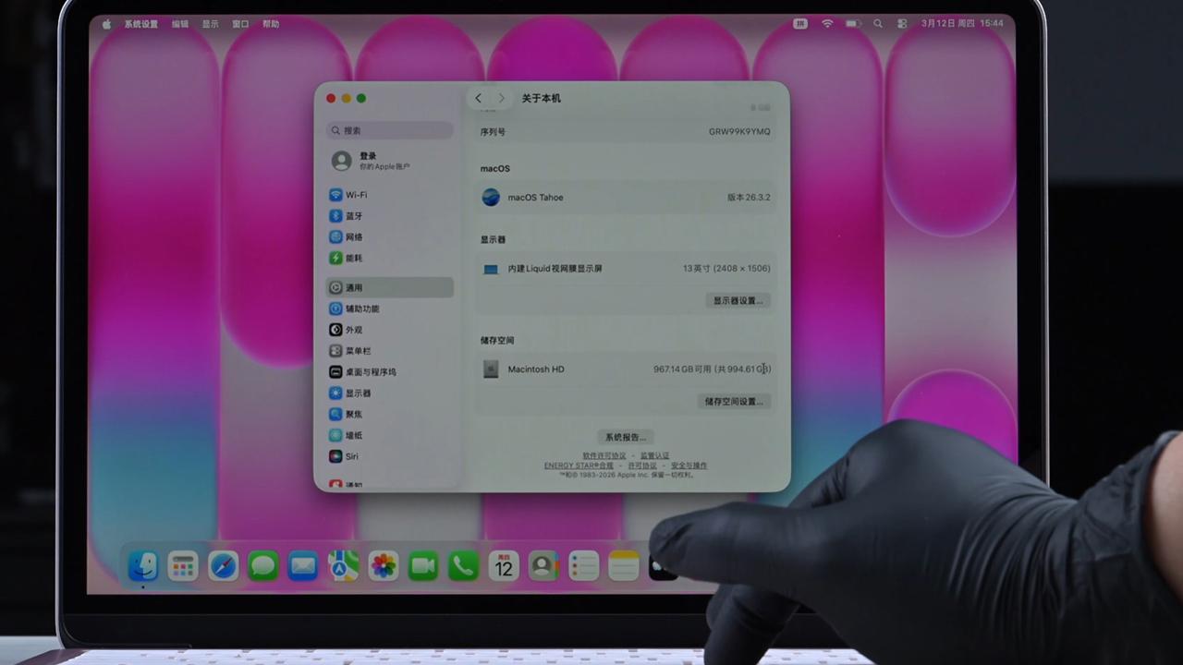Open the 许可协议 link

(642, 465)
